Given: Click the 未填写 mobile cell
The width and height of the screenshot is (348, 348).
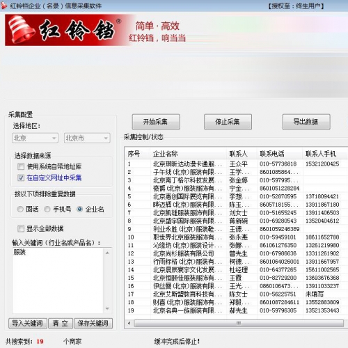Looking at the screenshot, I should (315, 294).
